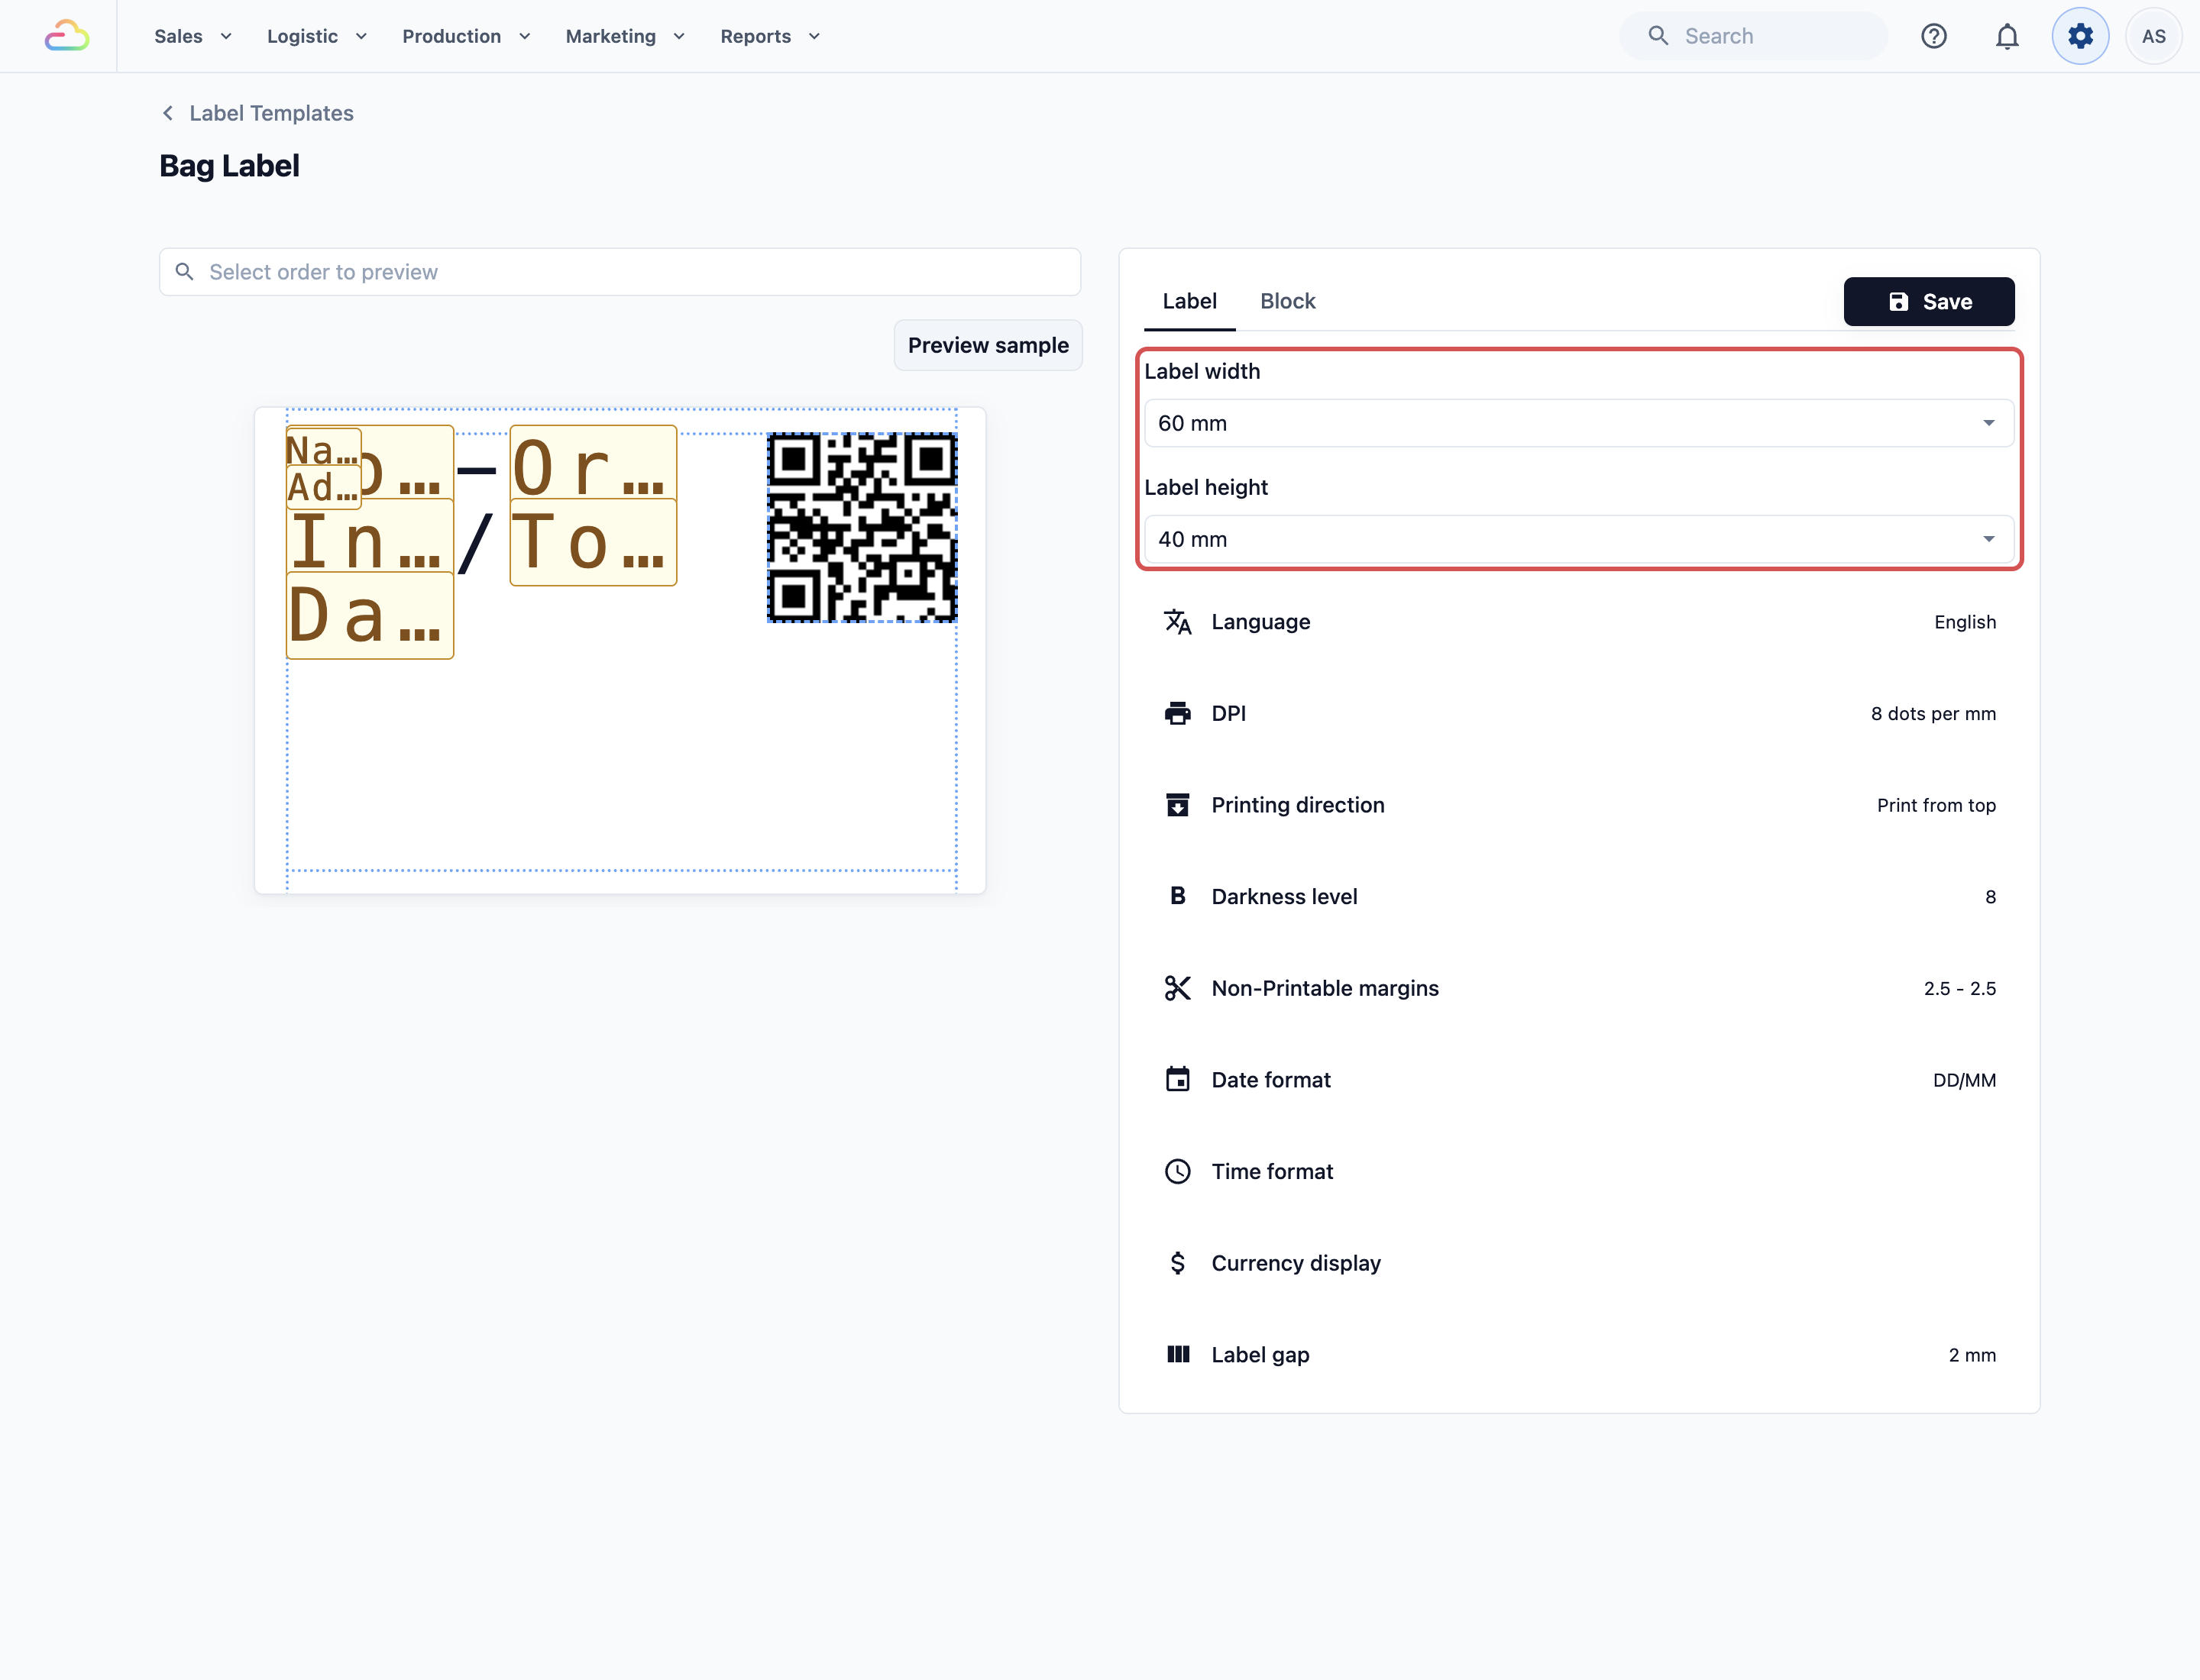This screenshot has height=1680, width=2200.
Task: Select the 'In…' block in label preview
Action: click(369, 537)
